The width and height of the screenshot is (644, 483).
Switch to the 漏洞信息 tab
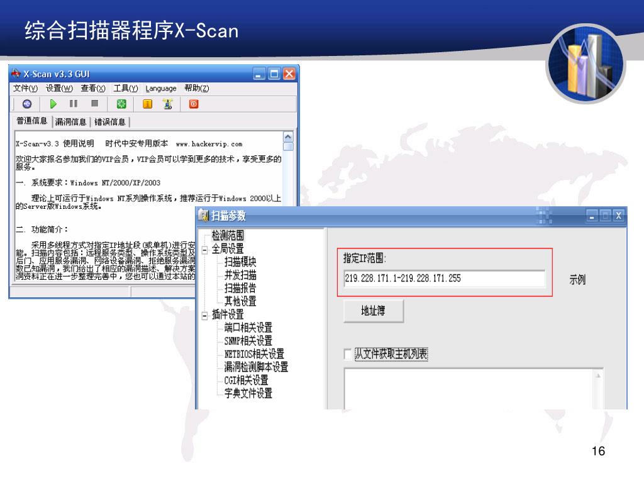[70, 122]
